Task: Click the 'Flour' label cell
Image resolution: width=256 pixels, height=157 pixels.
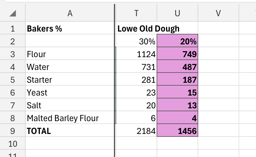Action: pos(70,54)
